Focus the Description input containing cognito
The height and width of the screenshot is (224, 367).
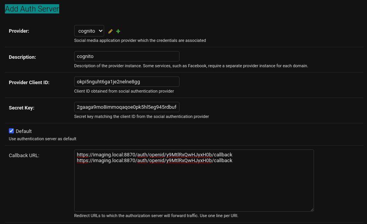point(127,56)
